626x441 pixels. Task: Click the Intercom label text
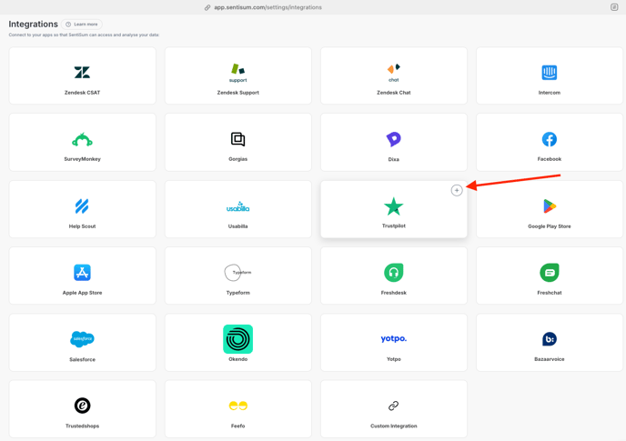click(x=550, y=93)
